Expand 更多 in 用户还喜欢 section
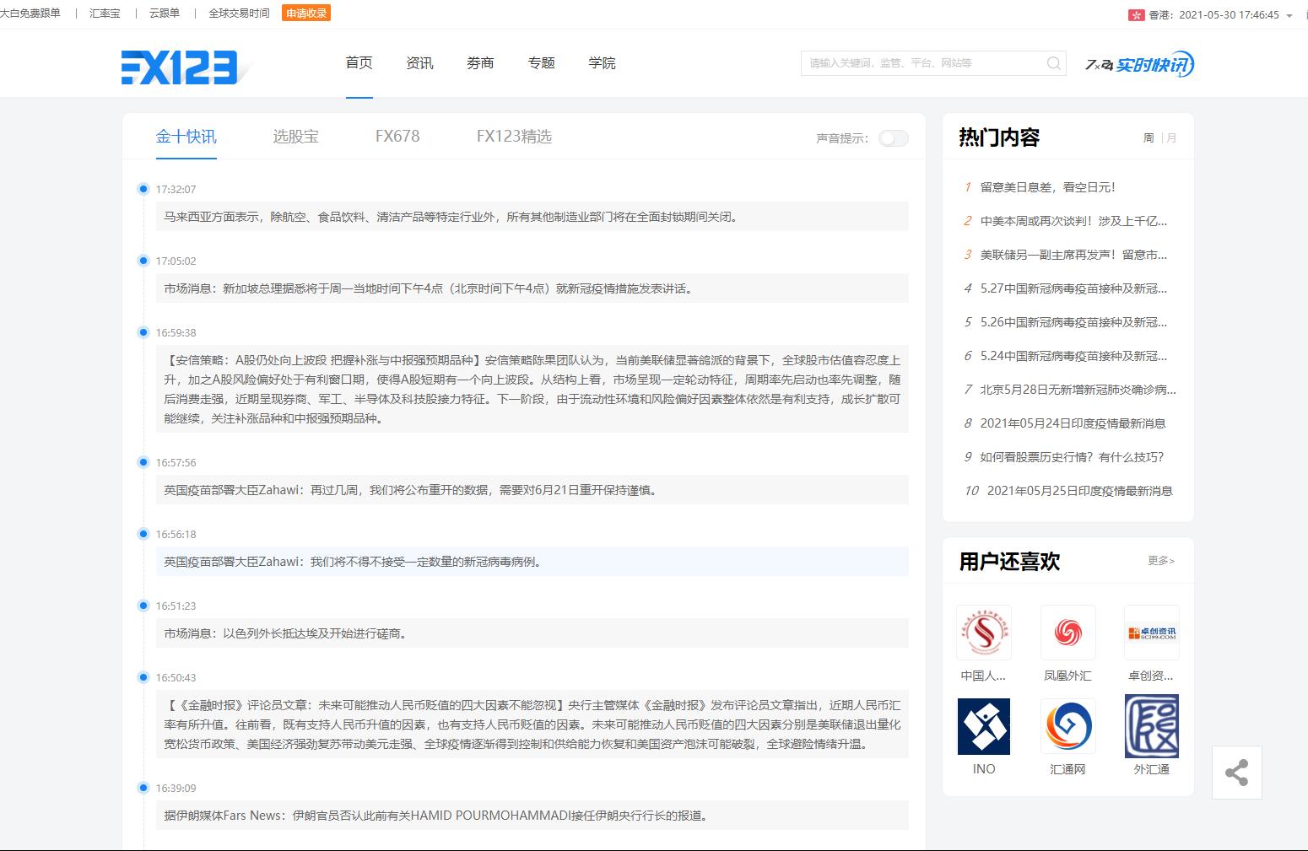Screen dimensions: 1308x851 point(1160,561)
